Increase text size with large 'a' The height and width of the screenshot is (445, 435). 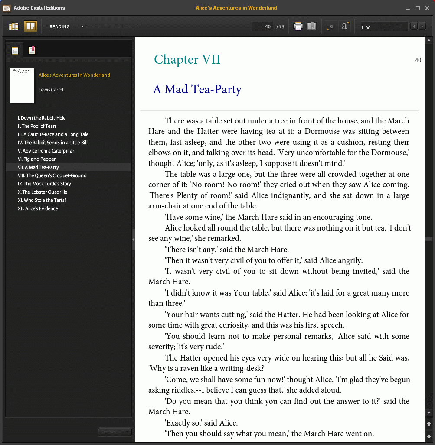coord(345,26)
